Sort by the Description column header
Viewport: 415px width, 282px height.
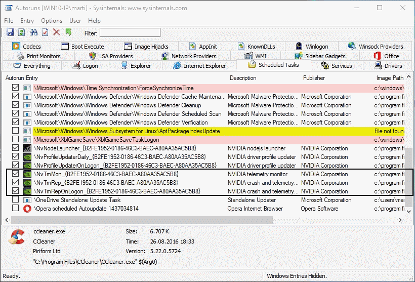pyautogui.click(x=243, y=78)
